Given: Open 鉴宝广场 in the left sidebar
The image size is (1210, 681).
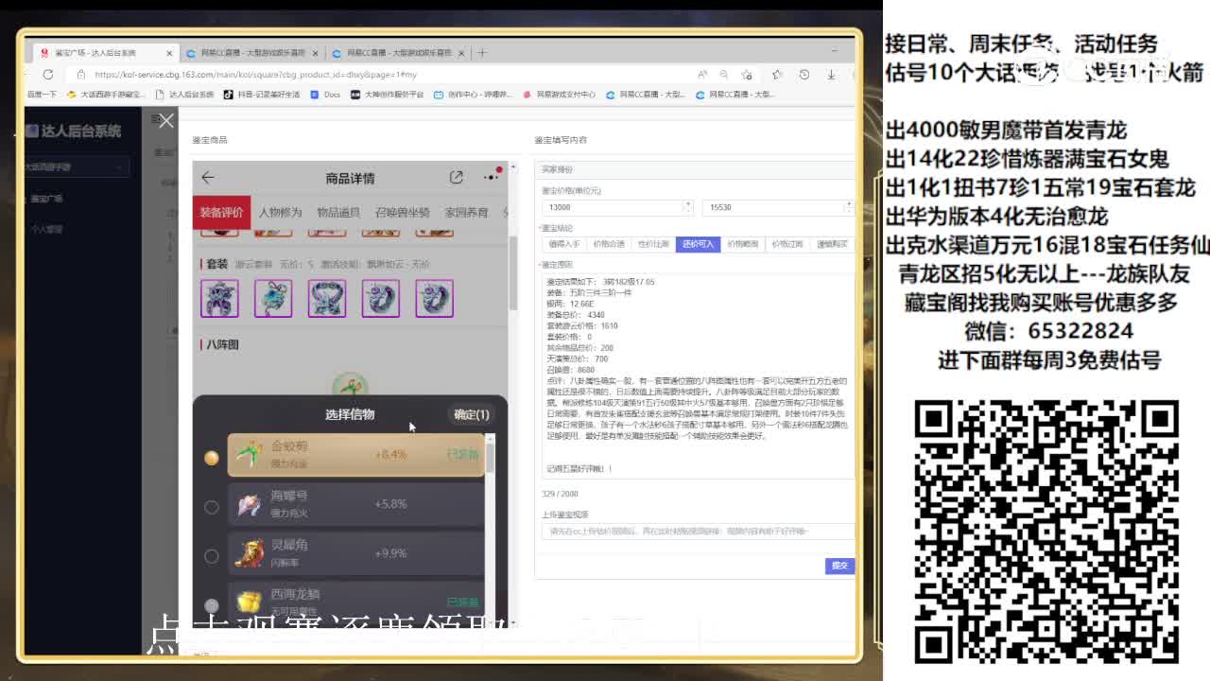Looking at the screenshot, I should [47, 199].
